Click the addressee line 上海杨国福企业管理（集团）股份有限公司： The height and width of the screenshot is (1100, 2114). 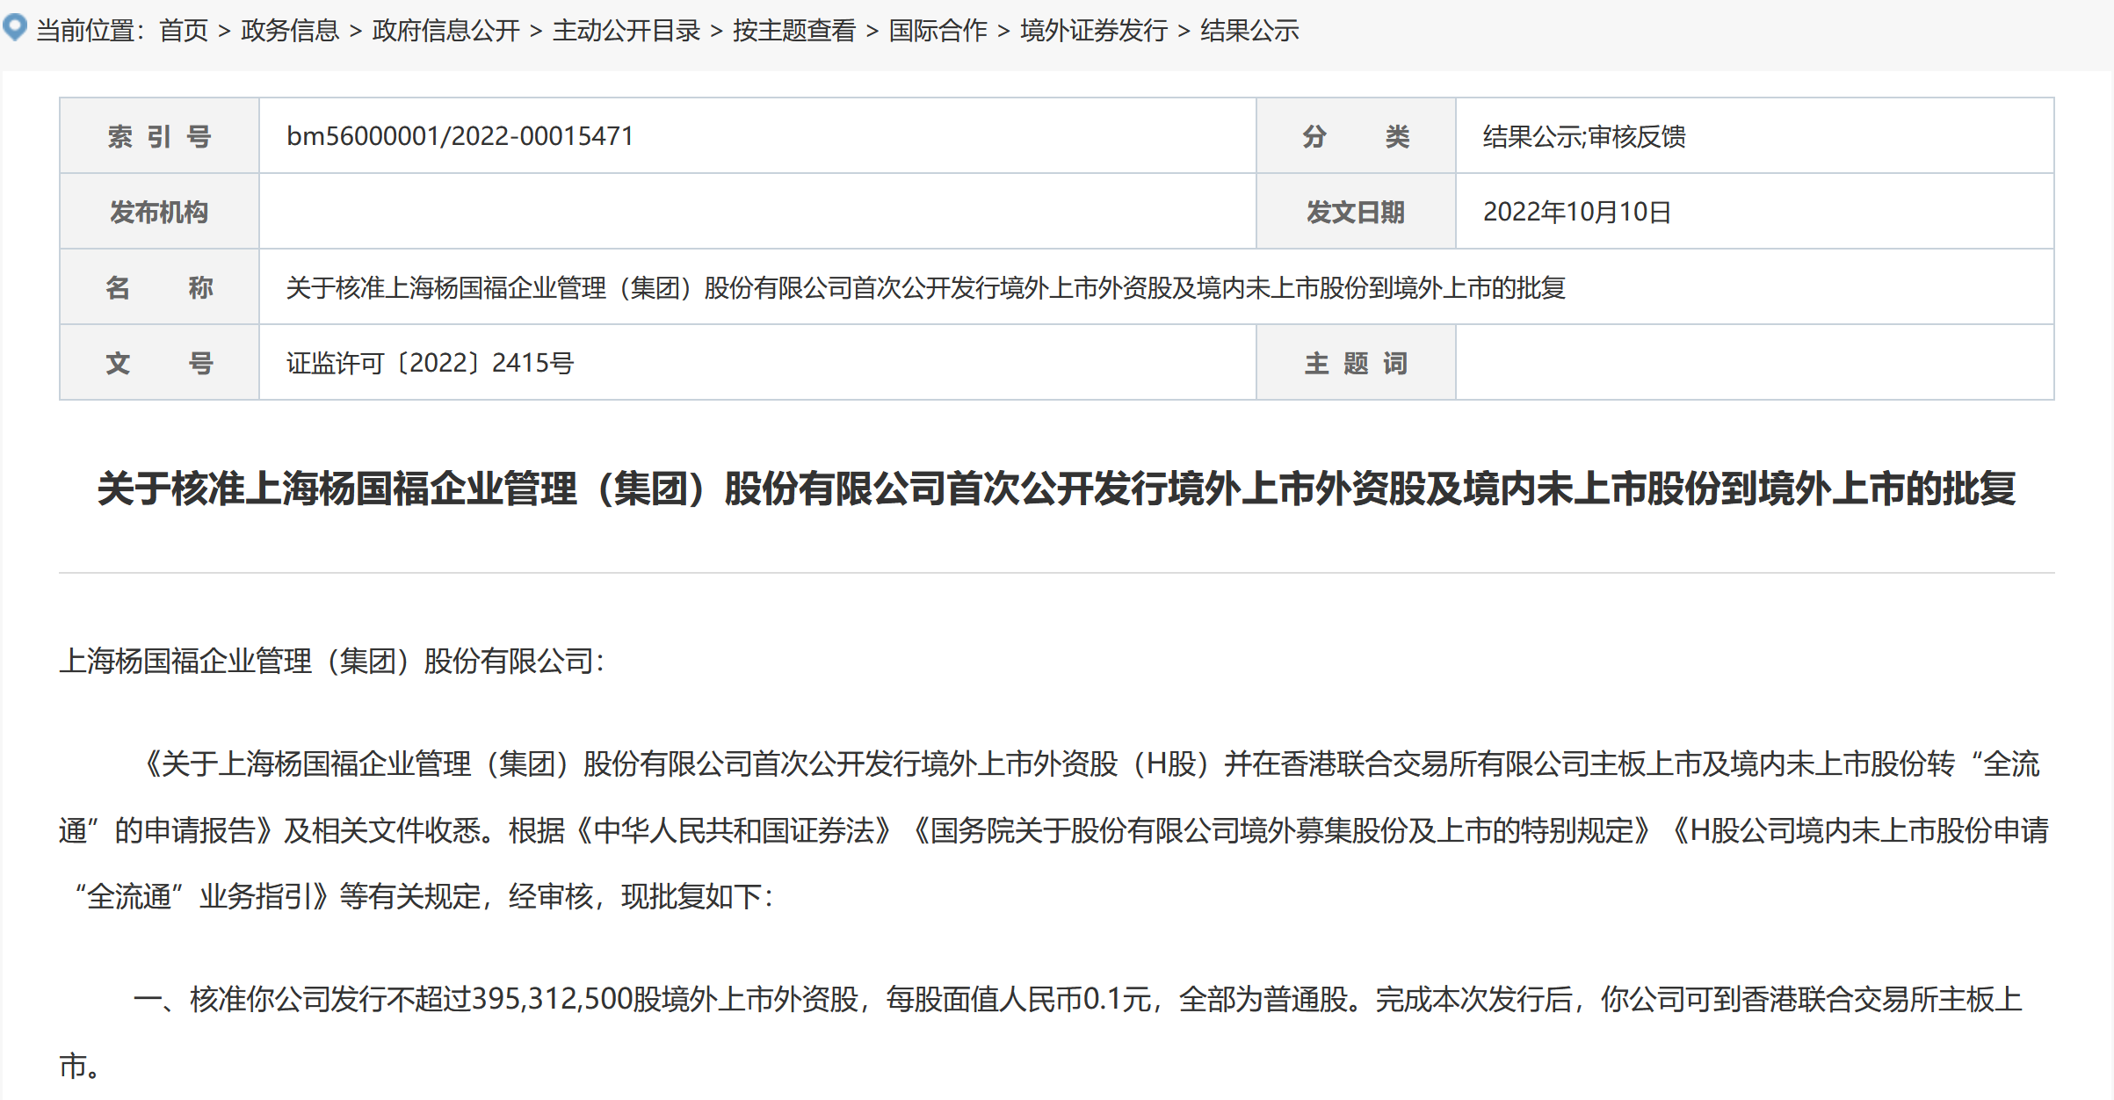tap(333, 661)
